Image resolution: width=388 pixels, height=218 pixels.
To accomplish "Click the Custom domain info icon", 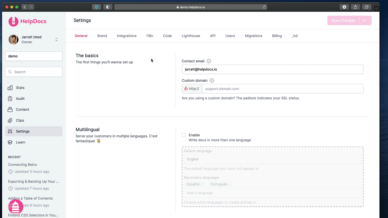I will pyautogui.click(x=212, y=80).
